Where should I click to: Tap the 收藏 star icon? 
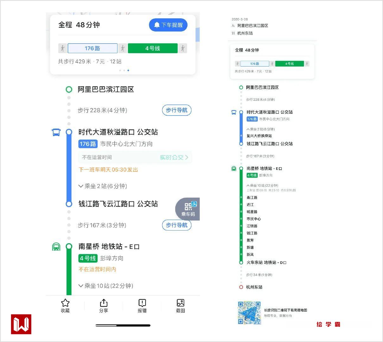[65, 303]
